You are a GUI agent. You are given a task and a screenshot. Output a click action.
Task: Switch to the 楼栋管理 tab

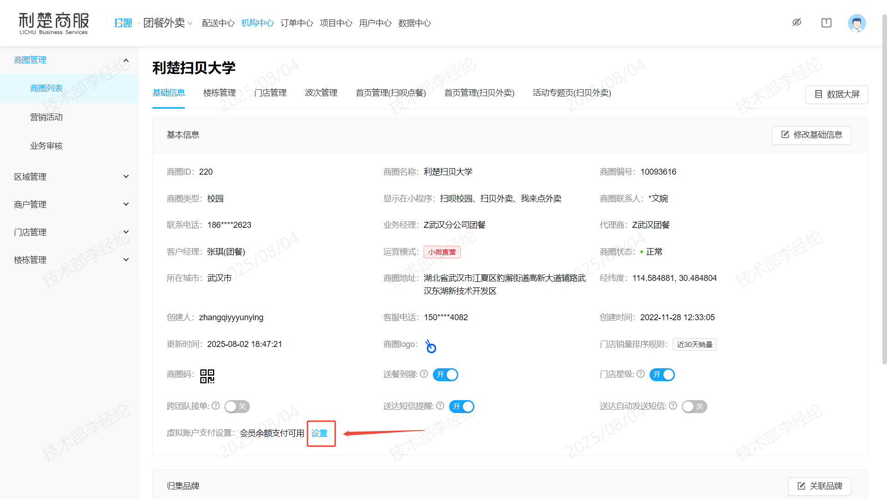pos(219,93)
